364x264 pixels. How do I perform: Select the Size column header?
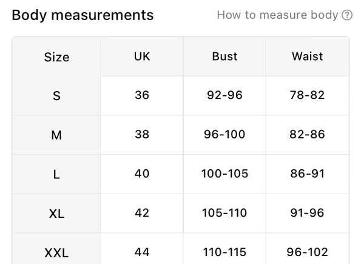click(56, 57)
